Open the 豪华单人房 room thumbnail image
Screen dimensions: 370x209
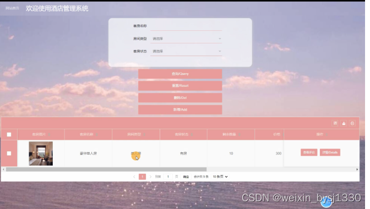pyautogui.click(x=41, y=153)
